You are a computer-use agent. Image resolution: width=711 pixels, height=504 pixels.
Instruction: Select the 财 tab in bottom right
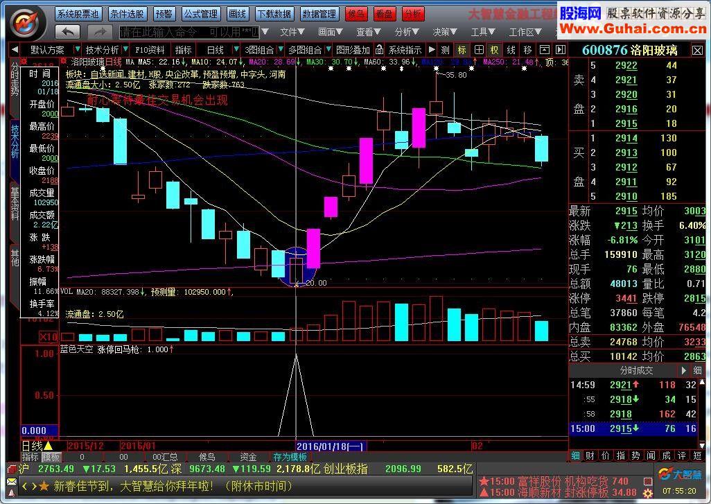point(590,455)
